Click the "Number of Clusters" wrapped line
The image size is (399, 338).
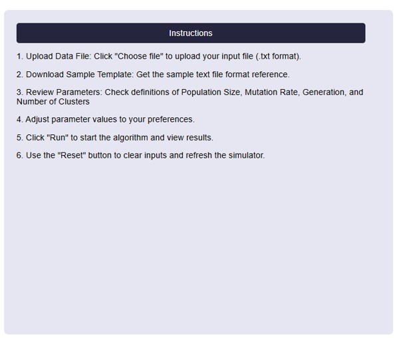click(53, 102)
